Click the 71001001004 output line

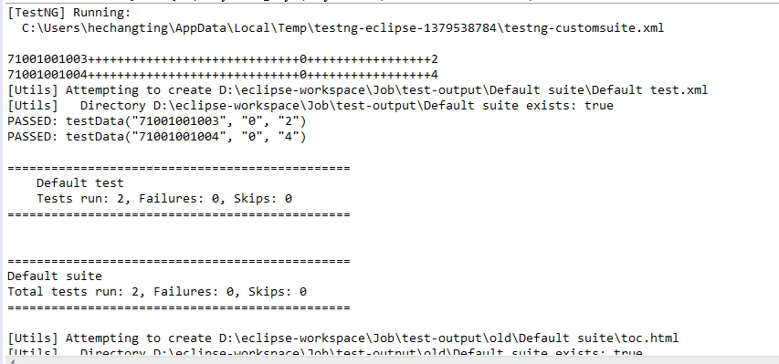[223, 75]
